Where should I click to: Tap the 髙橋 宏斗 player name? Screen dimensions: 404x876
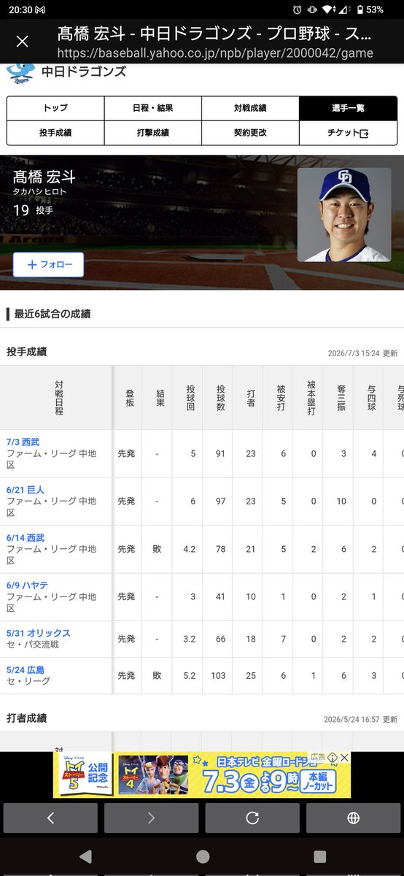(44, 177)
